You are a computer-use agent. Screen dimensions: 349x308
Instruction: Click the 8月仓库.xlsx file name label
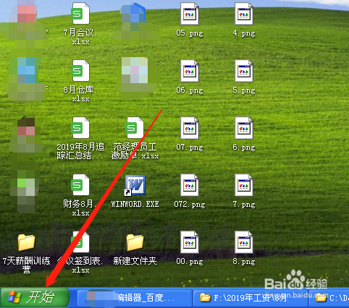click(80, 94)
